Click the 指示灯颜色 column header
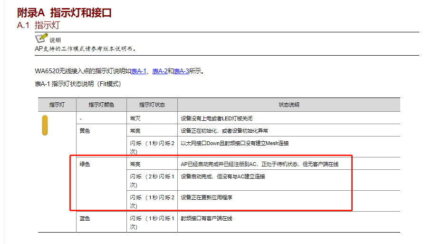The height and width of the screenshot is (244, 424). point(101,105)
